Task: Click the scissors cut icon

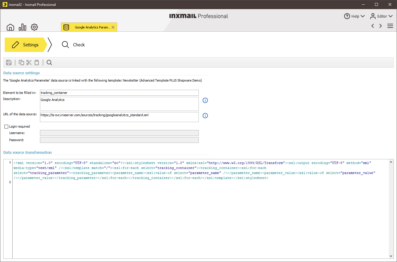Action: (29, 62)
